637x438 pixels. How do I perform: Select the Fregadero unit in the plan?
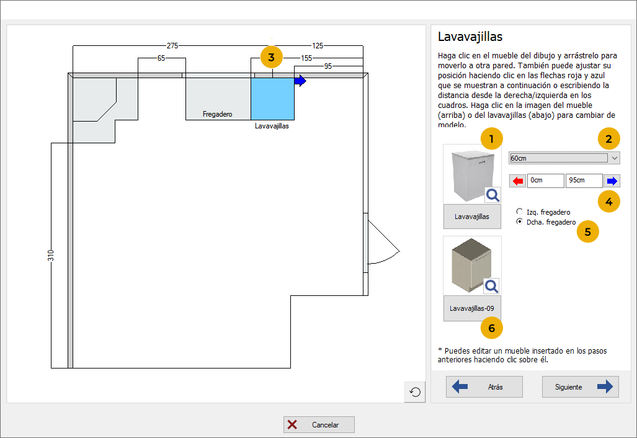[218, 99]
